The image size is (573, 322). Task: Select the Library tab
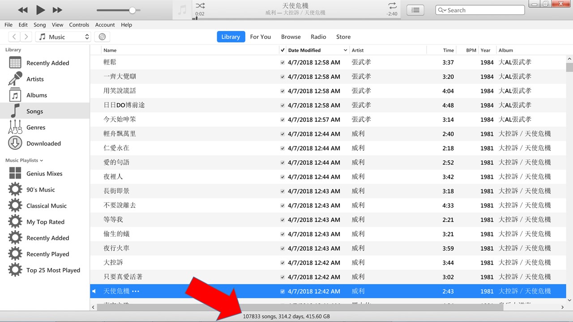231,37
